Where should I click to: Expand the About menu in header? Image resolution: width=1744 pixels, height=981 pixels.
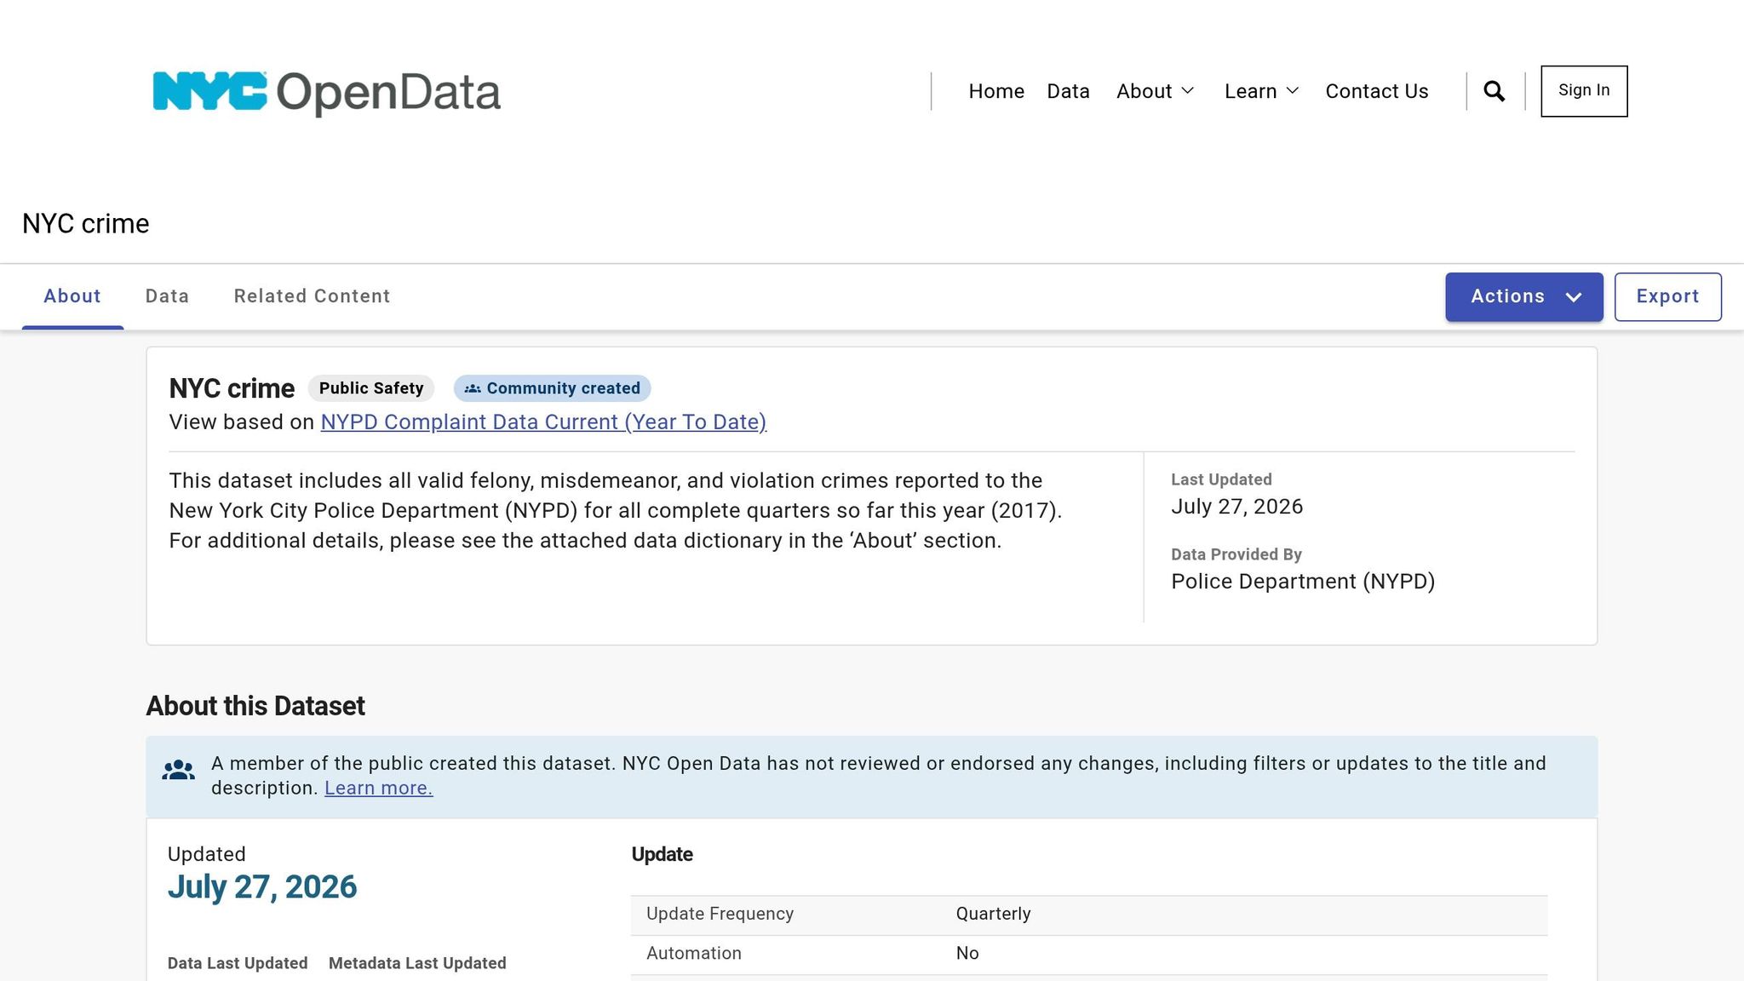tap(1156, 91)
